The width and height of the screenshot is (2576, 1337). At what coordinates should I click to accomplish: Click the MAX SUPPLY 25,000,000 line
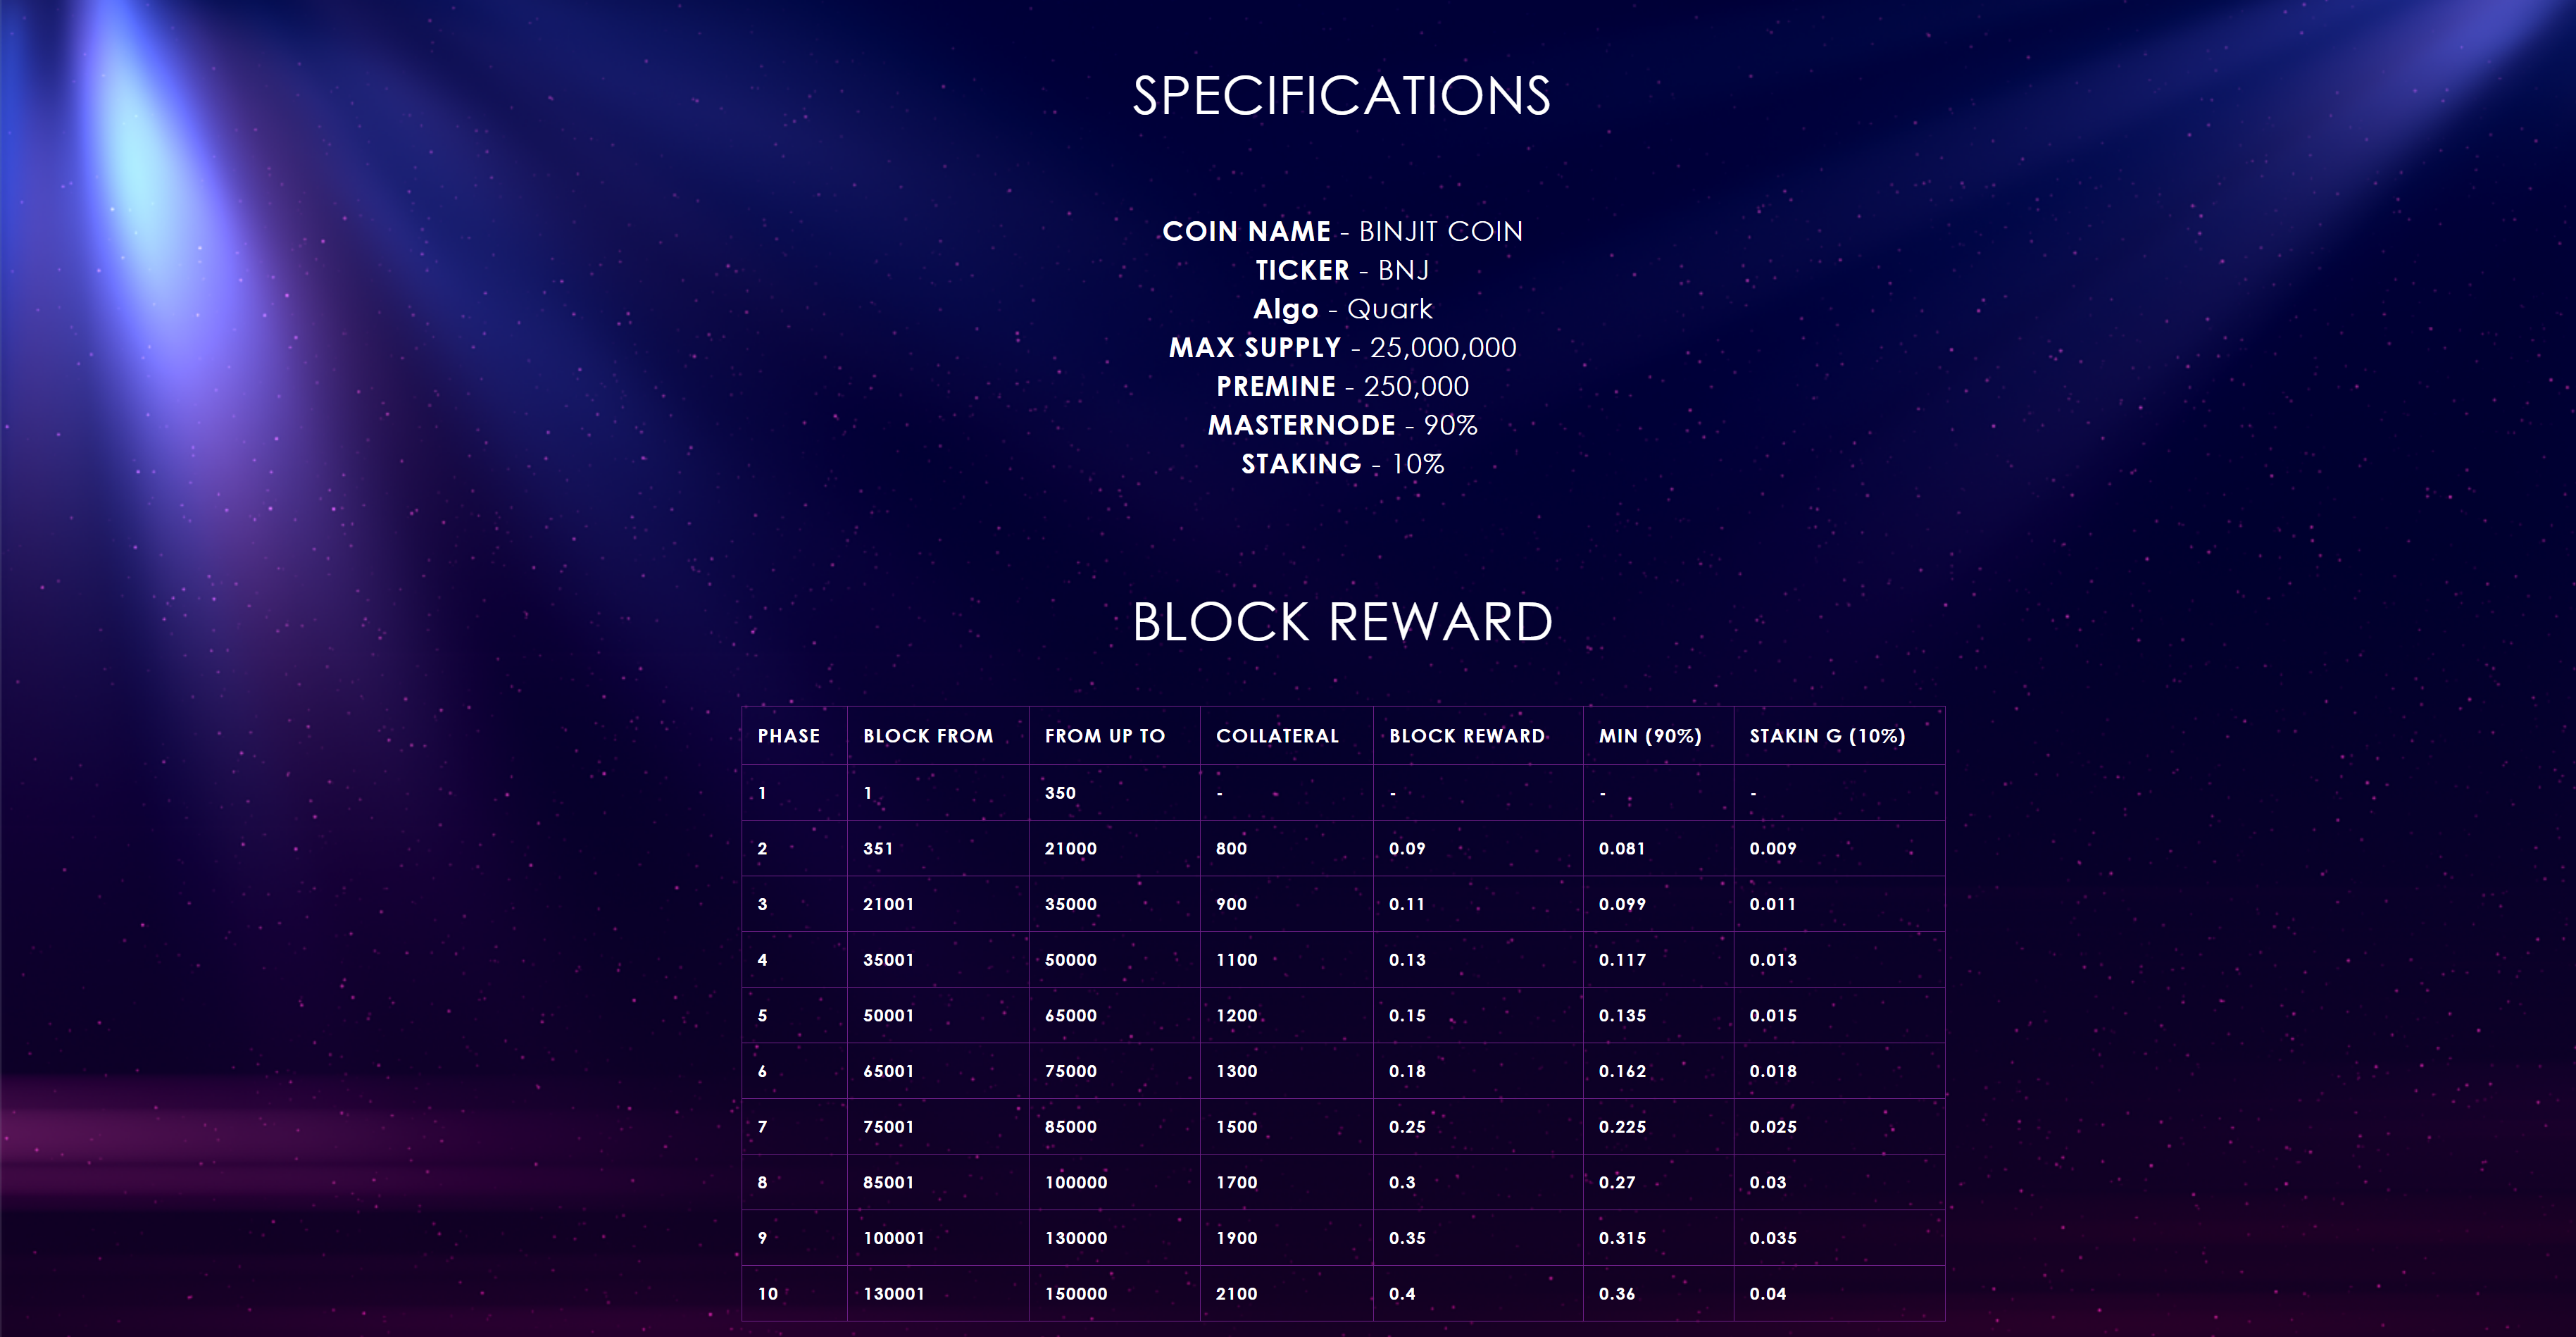tap(1342, 347)
